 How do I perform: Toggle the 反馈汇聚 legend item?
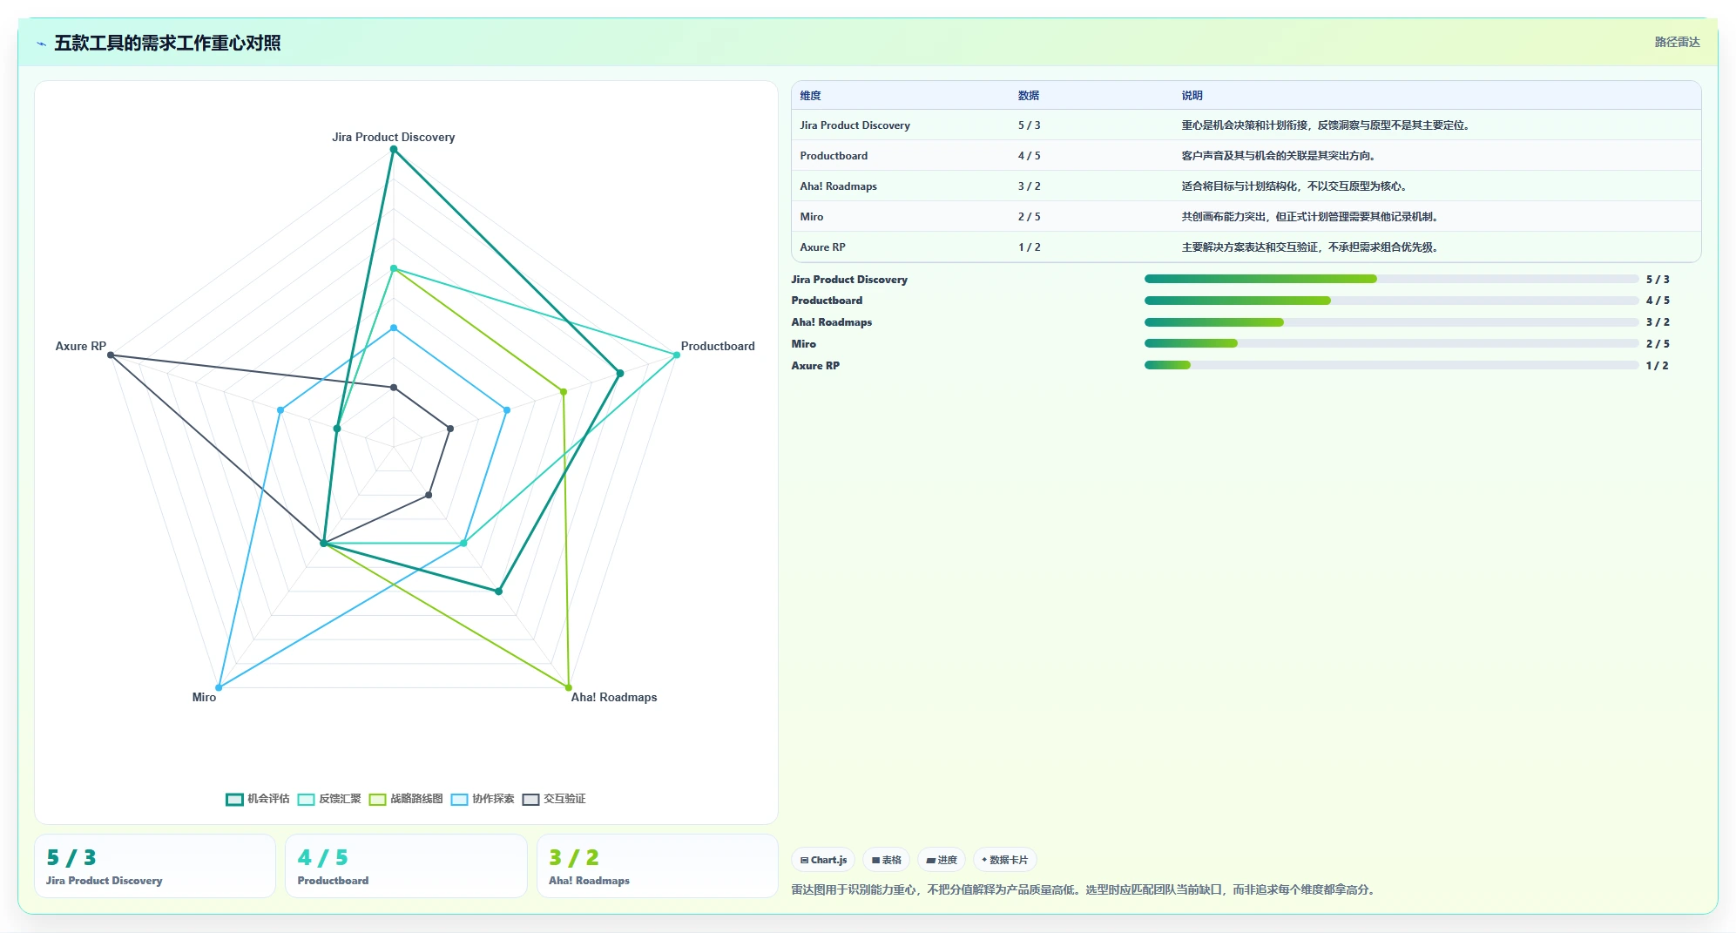click(x=329, y=799)
